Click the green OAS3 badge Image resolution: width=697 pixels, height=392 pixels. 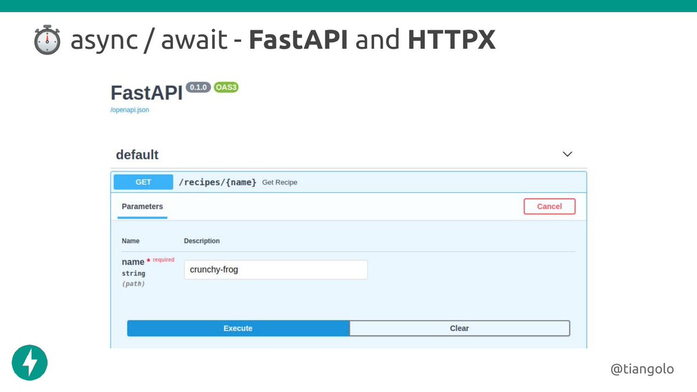coord(227,87)
